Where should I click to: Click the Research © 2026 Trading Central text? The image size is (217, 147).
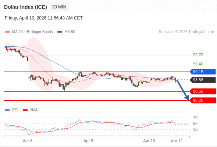(x=186, y=32)
